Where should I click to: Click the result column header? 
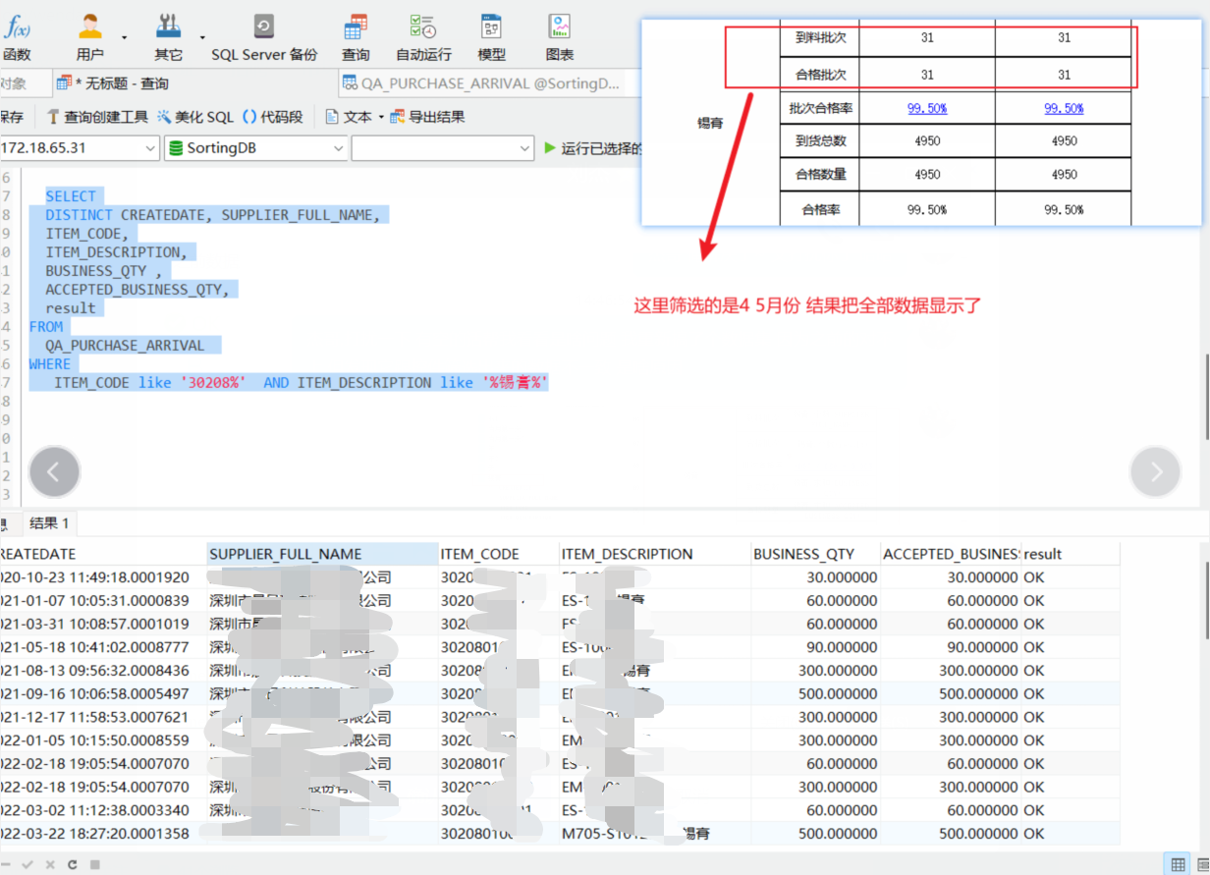(x=1071, y=554)
